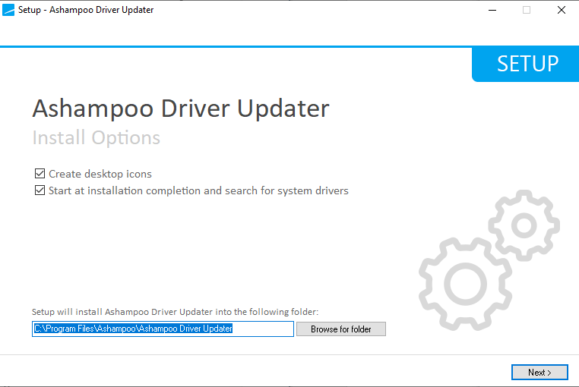Screen dimensions: 579x387
Task: Click the Ashampoo setup icon in title bar
Action: point(8,10)
